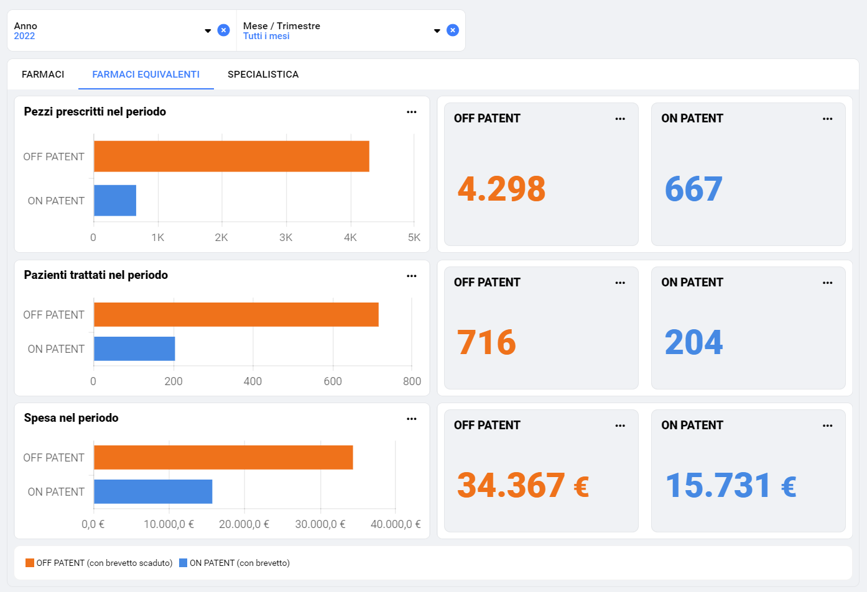This screenshot has width=867, height=592.
Task: Click the orange OFF PATENT bar in Spesa chart
Action: 223,458
